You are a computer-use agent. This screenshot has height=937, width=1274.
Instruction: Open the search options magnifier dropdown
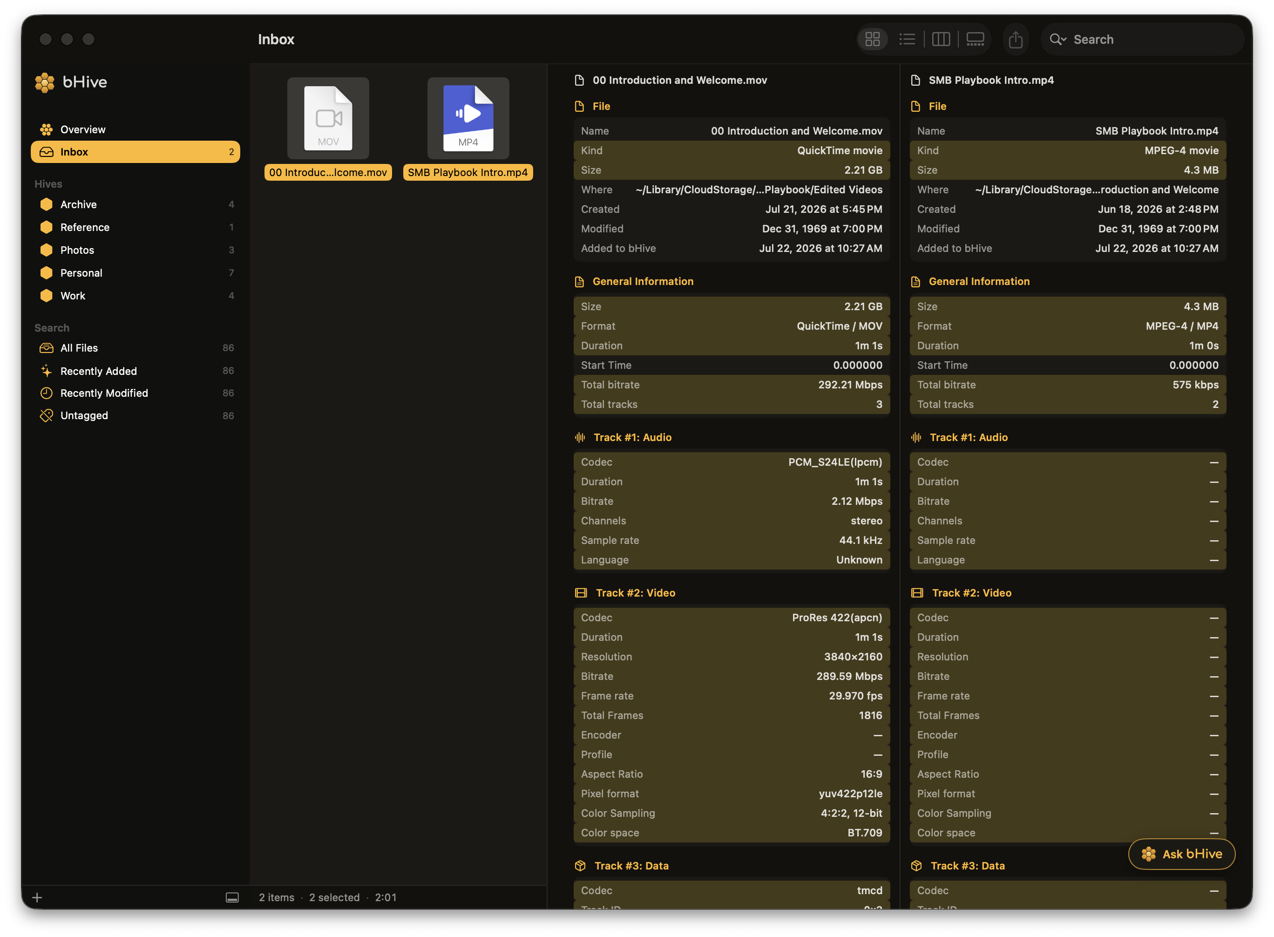coord(1058,39)
